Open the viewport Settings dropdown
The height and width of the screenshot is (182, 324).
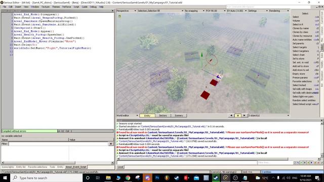coord(258,11)
